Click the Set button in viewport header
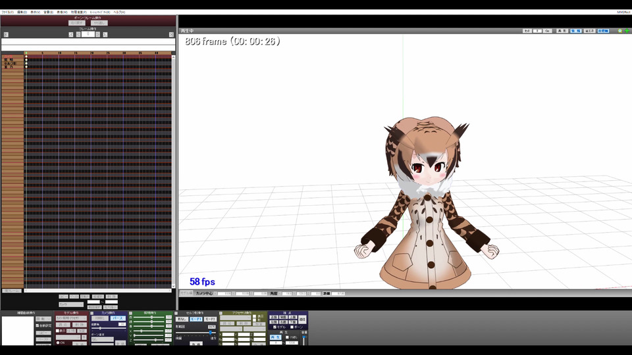The image size is (632, 355). pos(527,31)
